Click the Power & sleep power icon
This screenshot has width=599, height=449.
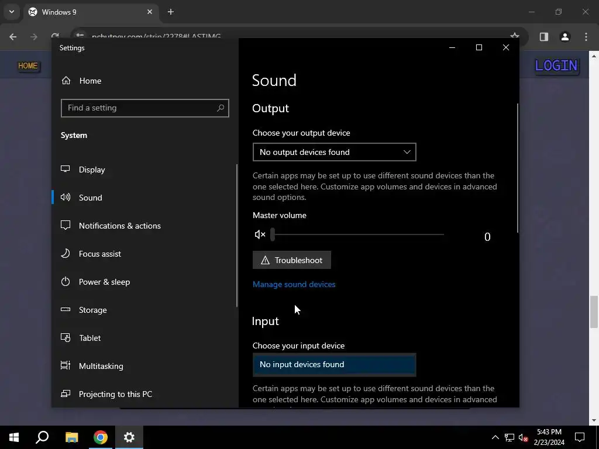(x=66, y=281)
